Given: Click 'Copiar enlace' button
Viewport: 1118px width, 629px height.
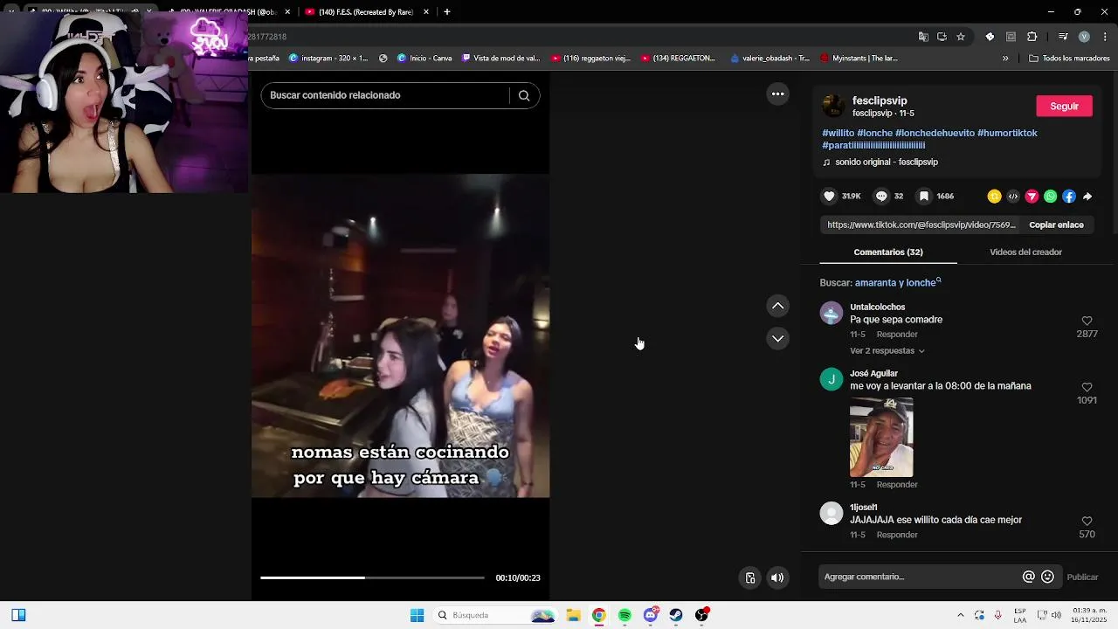Looking at the screenshot, I should (1056, 225).
